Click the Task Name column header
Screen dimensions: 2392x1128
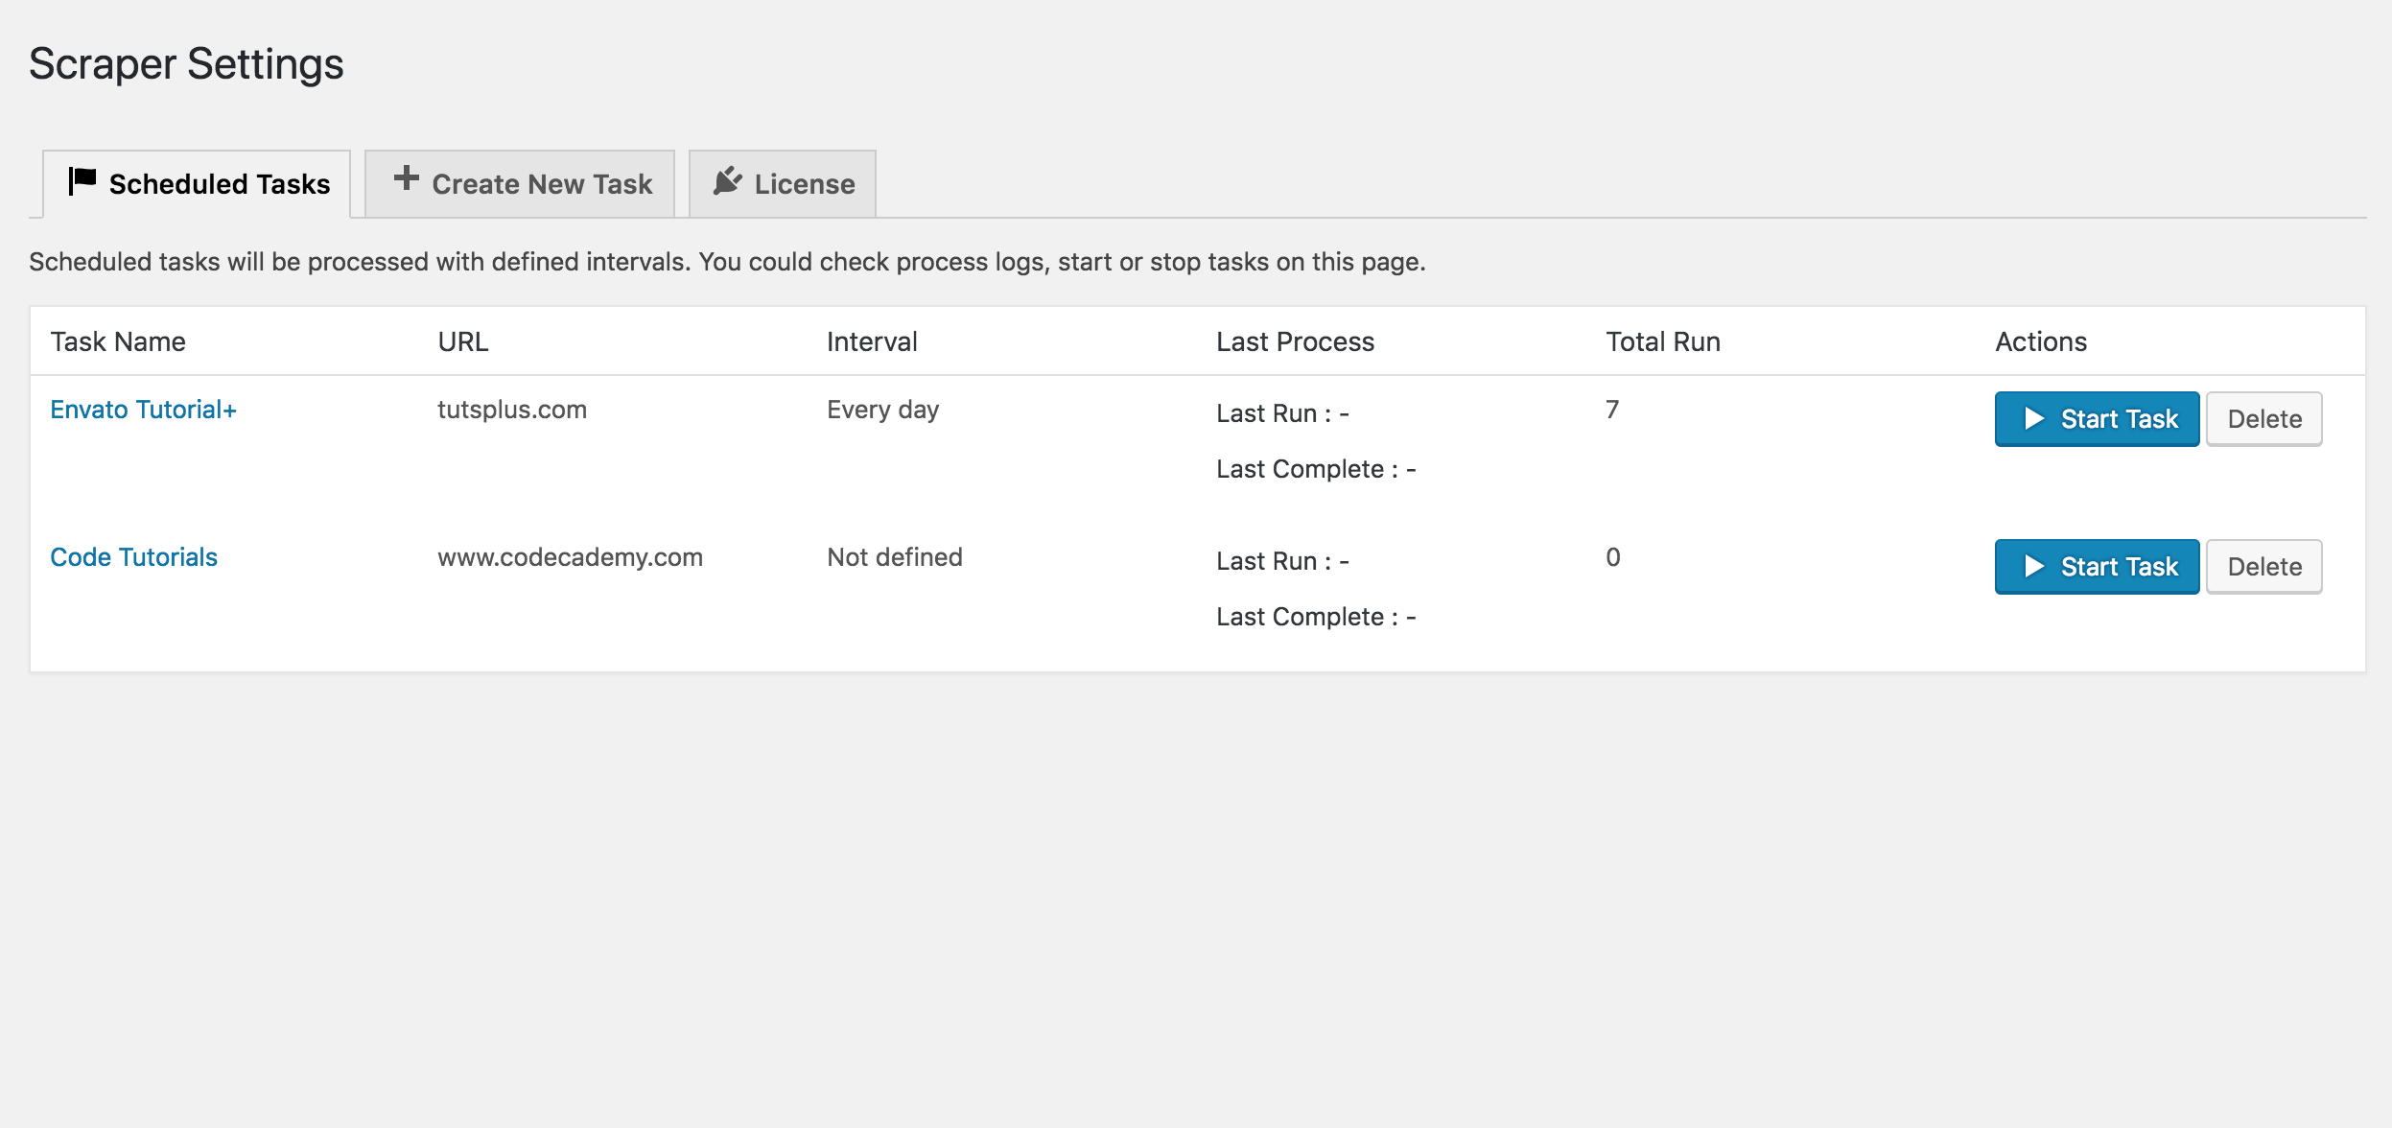pos(118,341)
